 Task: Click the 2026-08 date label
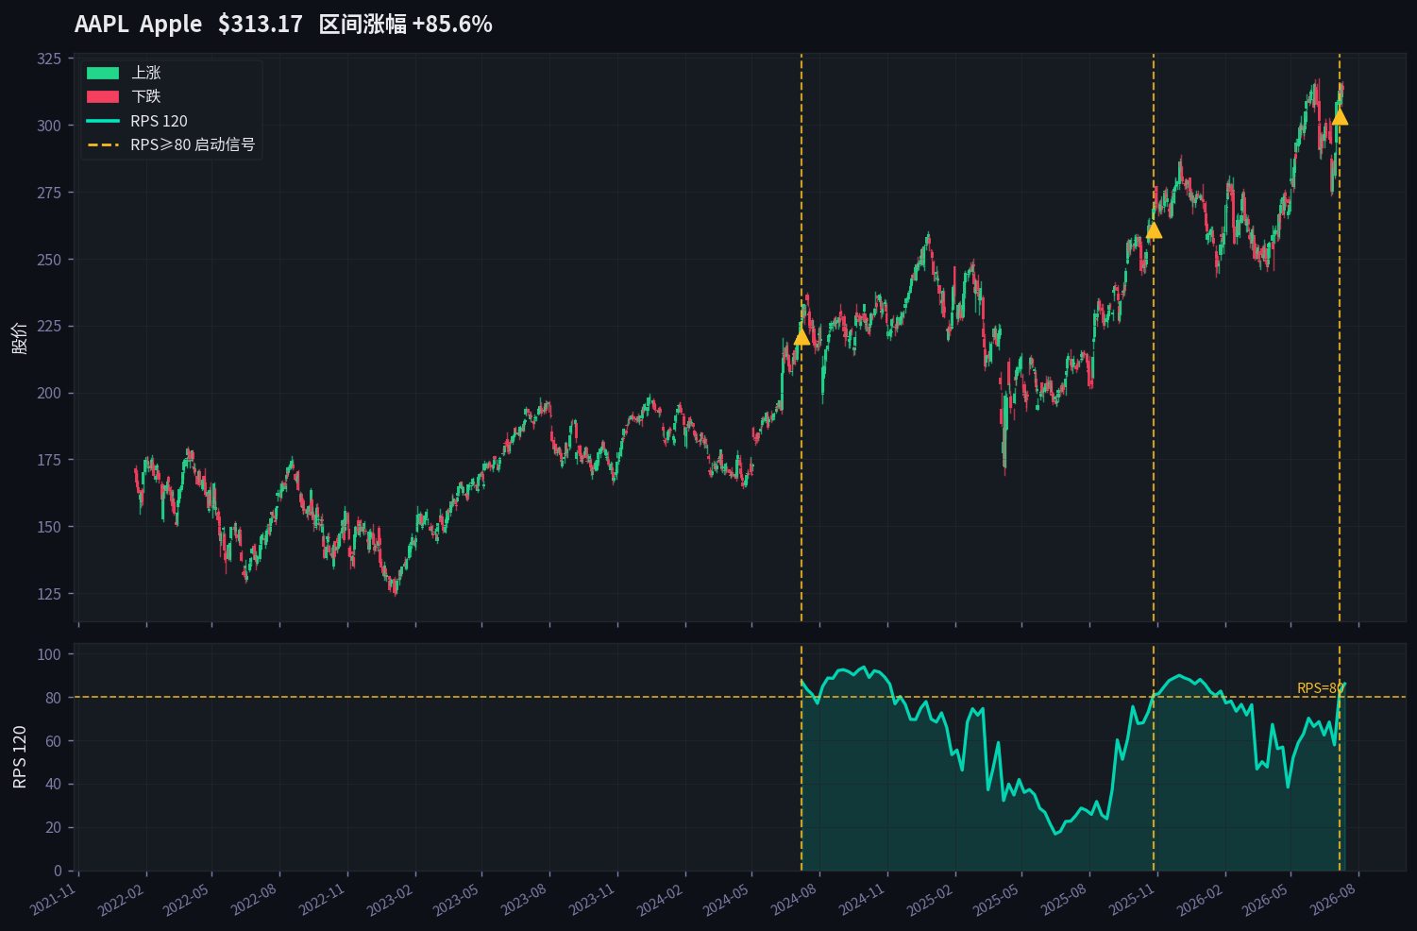tap(1335, 900)
